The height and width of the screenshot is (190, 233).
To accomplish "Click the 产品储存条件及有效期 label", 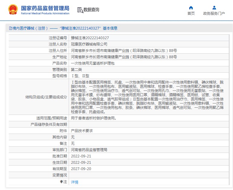I will [x=49, y=124].
